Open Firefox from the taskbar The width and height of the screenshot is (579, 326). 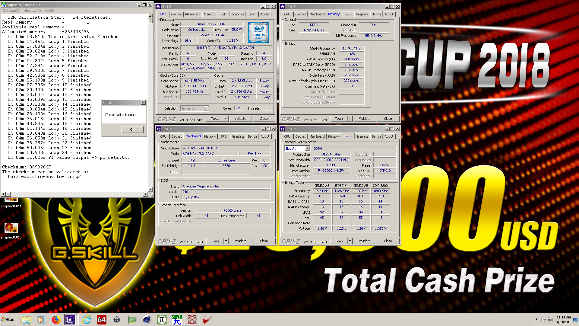[56, 320]
